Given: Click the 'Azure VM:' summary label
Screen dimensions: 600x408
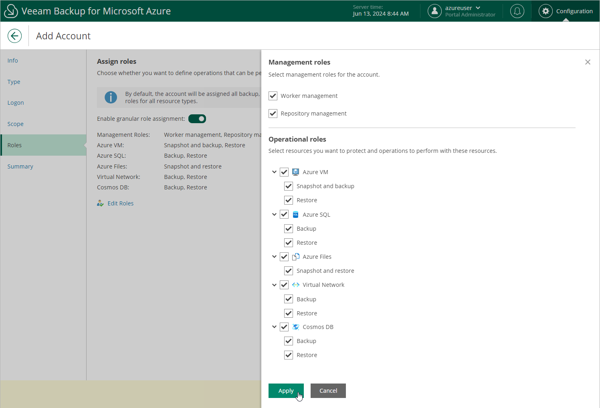Looking at the screenshot, I should pyautogui.click(x=111, y=145).
